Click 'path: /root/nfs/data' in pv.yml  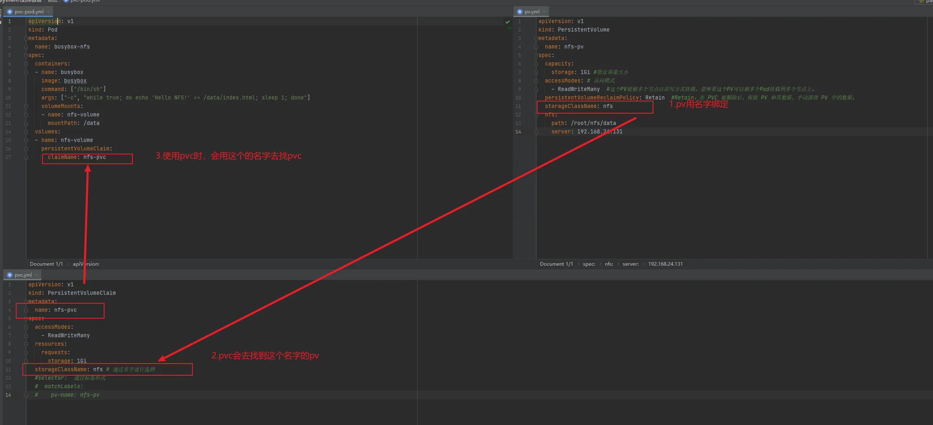(583, 123)
